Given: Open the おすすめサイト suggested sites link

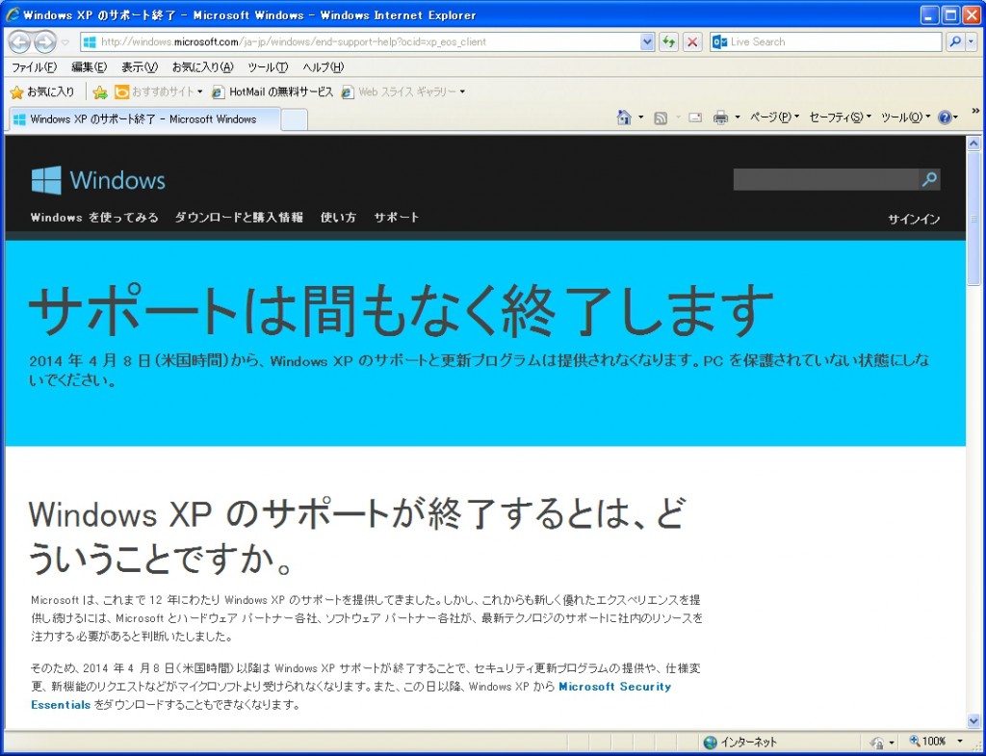Looking at the screenshot, I should [x=158, y=91].
